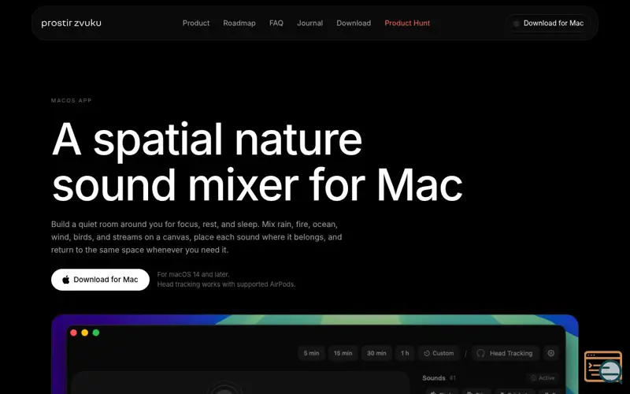Click the prostir zvuku logo
This screenshot has width=630, height=394.
pyautogui.click(x=71, y=23)
